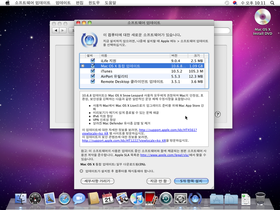Image resolution: width=280 pixels, height=210 pixels.
Task: Click restart-required icon on Mac OS X row
Action: coord(83,66)
